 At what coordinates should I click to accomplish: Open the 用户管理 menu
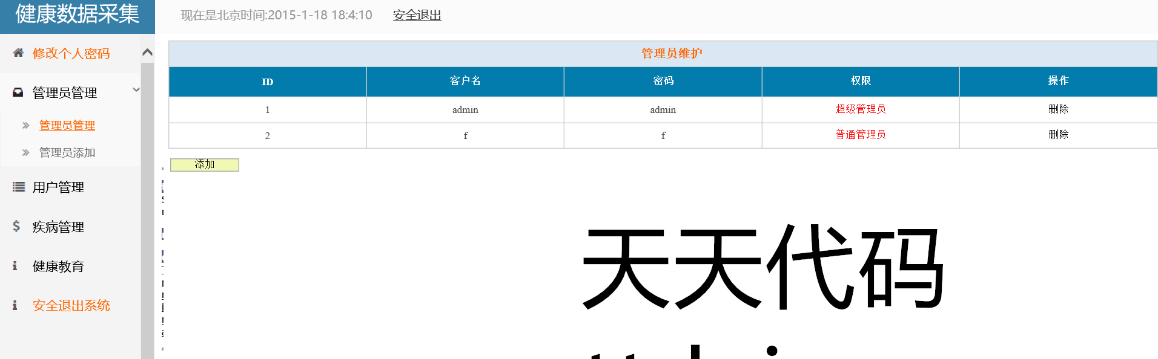point(58,187)
